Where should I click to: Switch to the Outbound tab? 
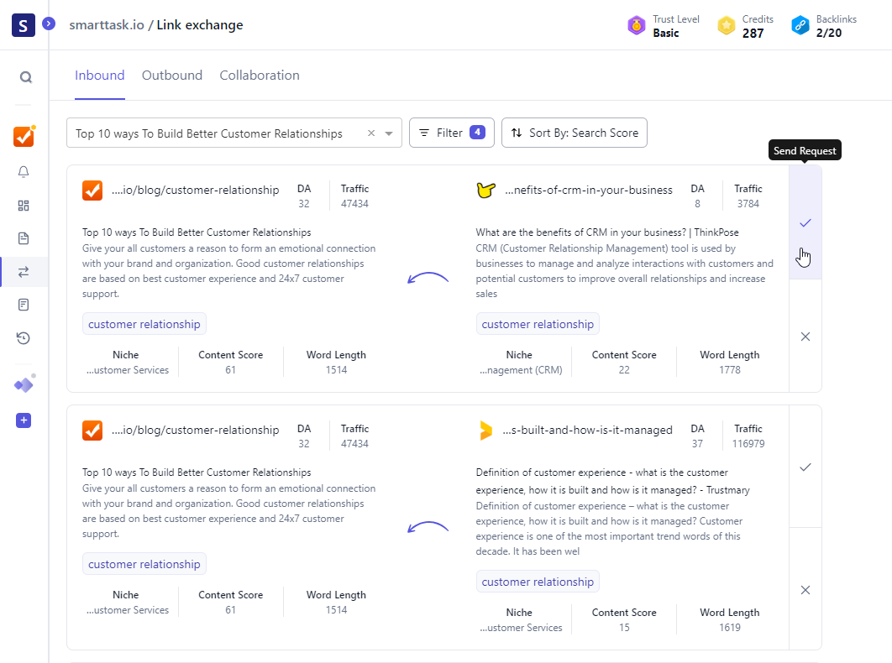pyautogui.click(x=172, y=76)
